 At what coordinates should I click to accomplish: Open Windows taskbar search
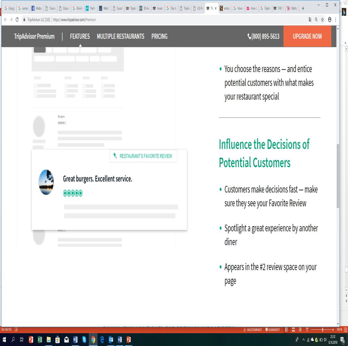[x=13, y=340]
